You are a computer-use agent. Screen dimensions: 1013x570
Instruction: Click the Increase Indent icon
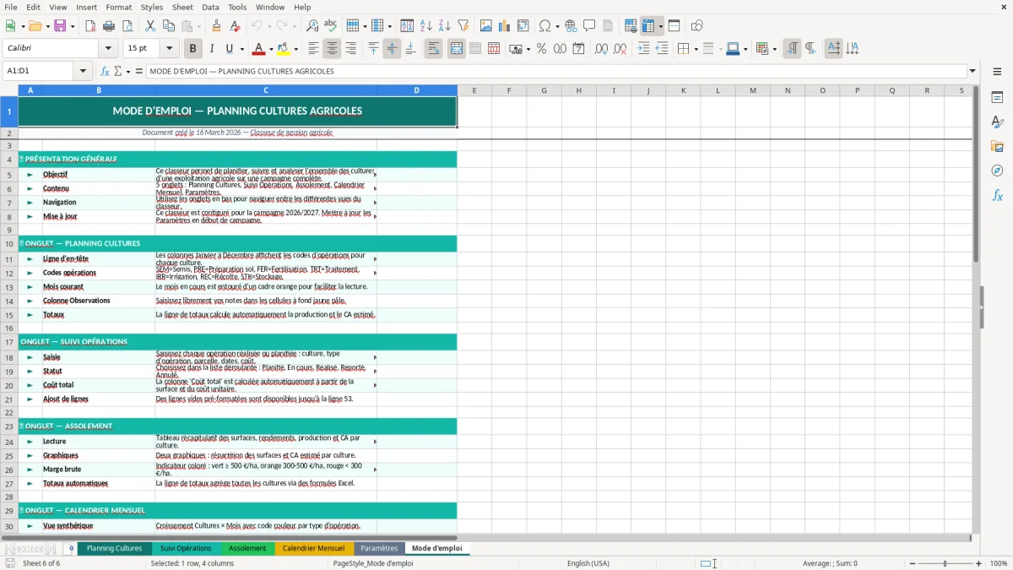[643, 49]
